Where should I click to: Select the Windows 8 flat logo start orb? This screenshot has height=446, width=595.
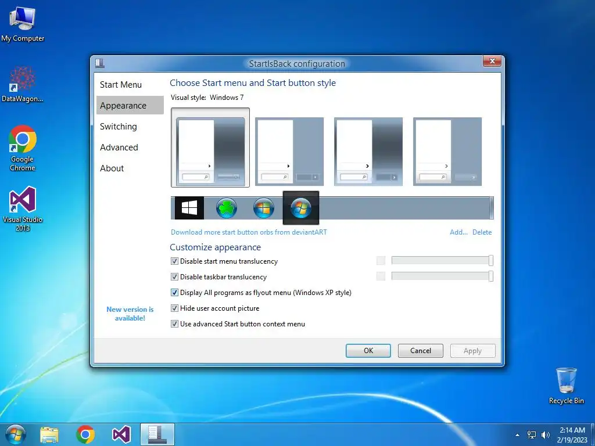(x=189, y=208)
